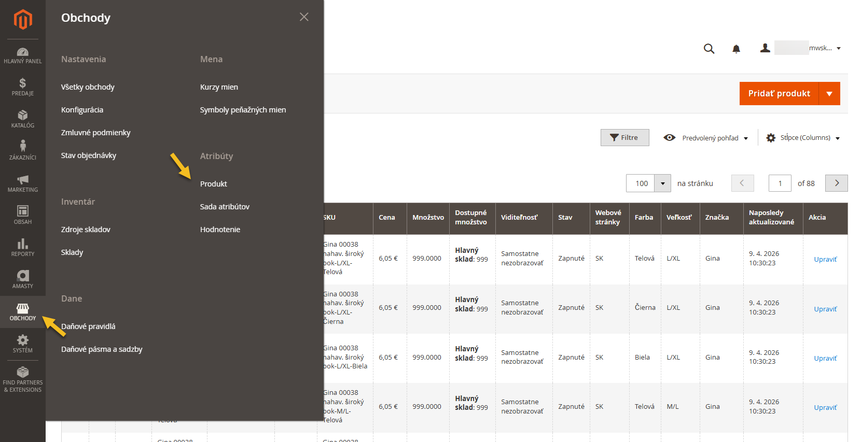
Task: Click the Filtre button
Action: pyautogui.click(x=624, y=138)
